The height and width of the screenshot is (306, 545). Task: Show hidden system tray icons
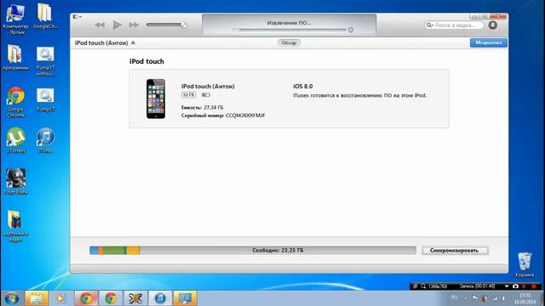466,298
